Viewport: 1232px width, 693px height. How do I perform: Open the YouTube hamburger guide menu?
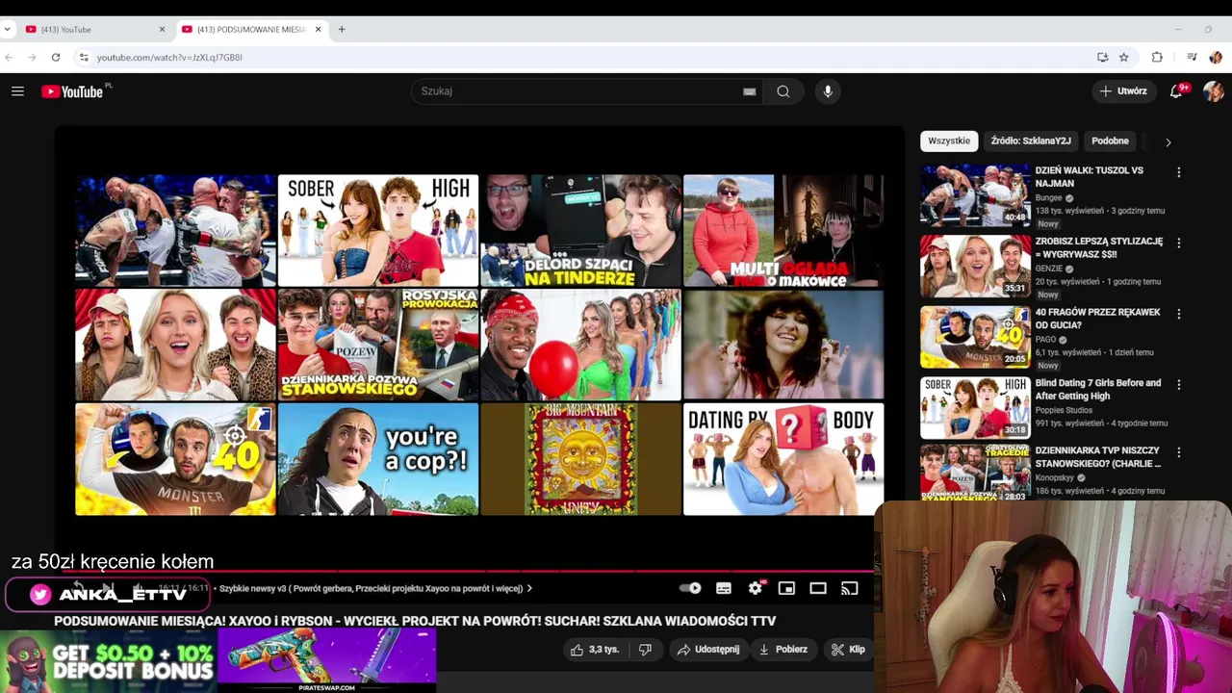coord(17,91)
